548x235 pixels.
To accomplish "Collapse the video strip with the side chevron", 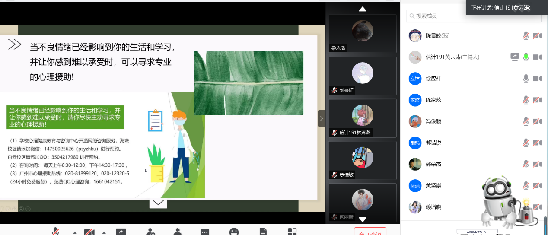I will click(321, 118).
